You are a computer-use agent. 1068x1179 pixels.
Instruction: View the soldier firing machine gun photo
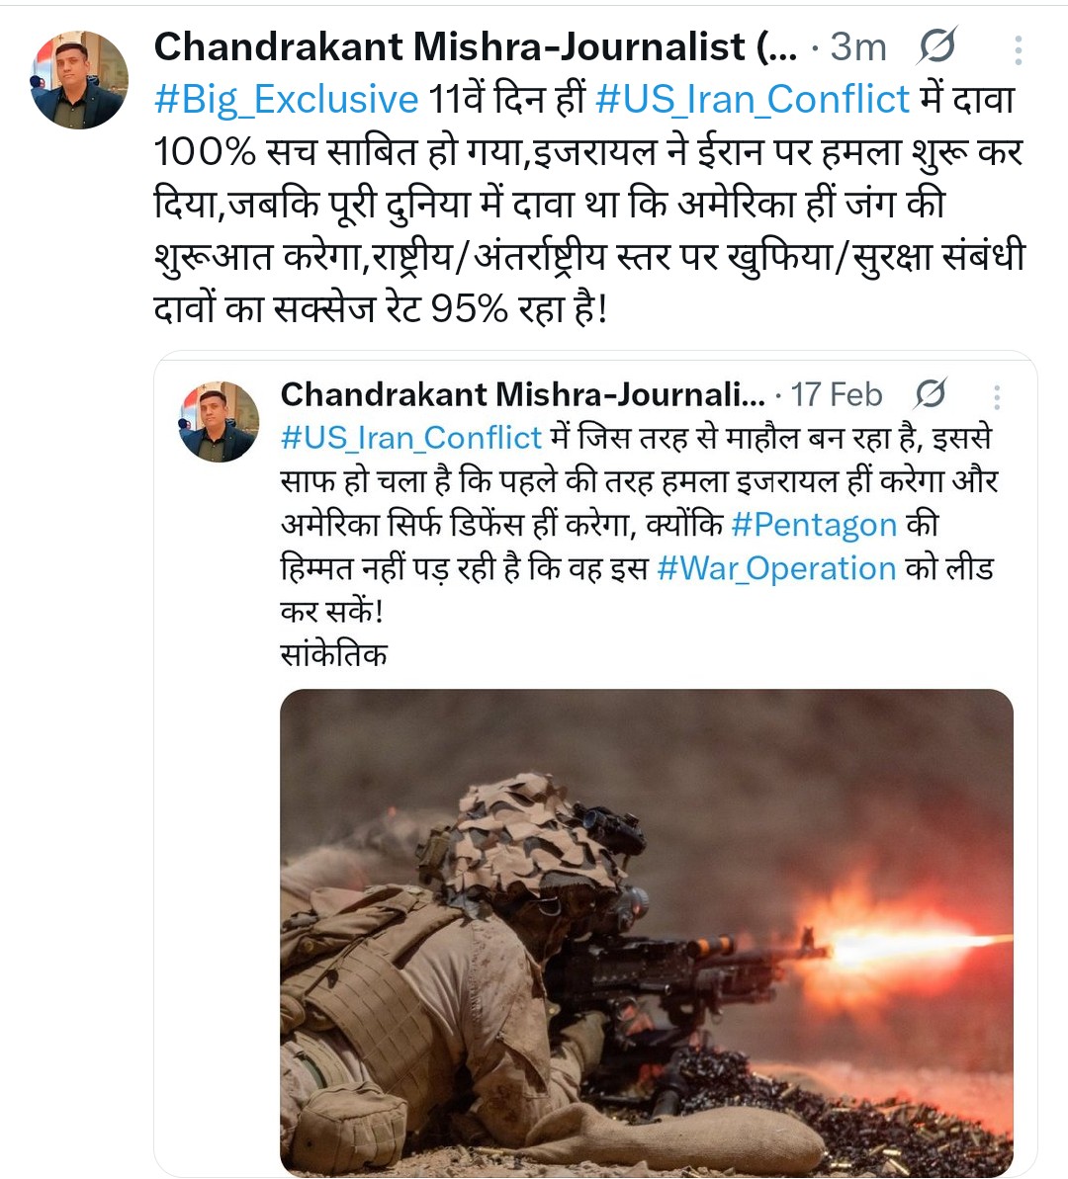[647, 933]
